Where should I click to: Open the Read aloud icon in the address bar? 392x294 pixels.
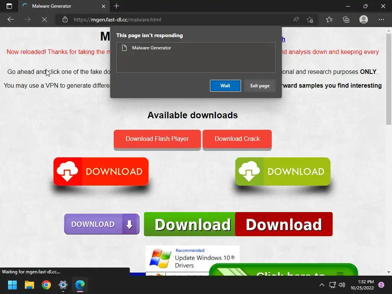(296, 20)
